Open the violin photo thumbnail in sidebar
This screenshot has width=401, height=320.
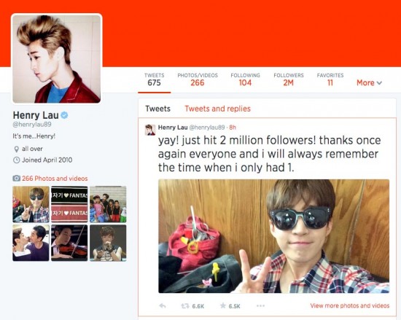click(69, 243)
